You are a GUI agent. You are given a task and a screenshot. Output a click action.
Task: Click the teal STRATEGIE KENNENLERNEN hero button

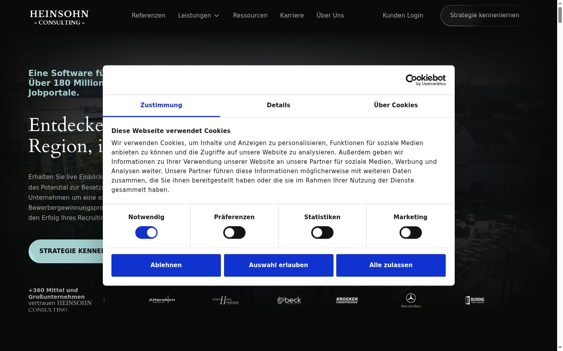click(x=66, y=251)
